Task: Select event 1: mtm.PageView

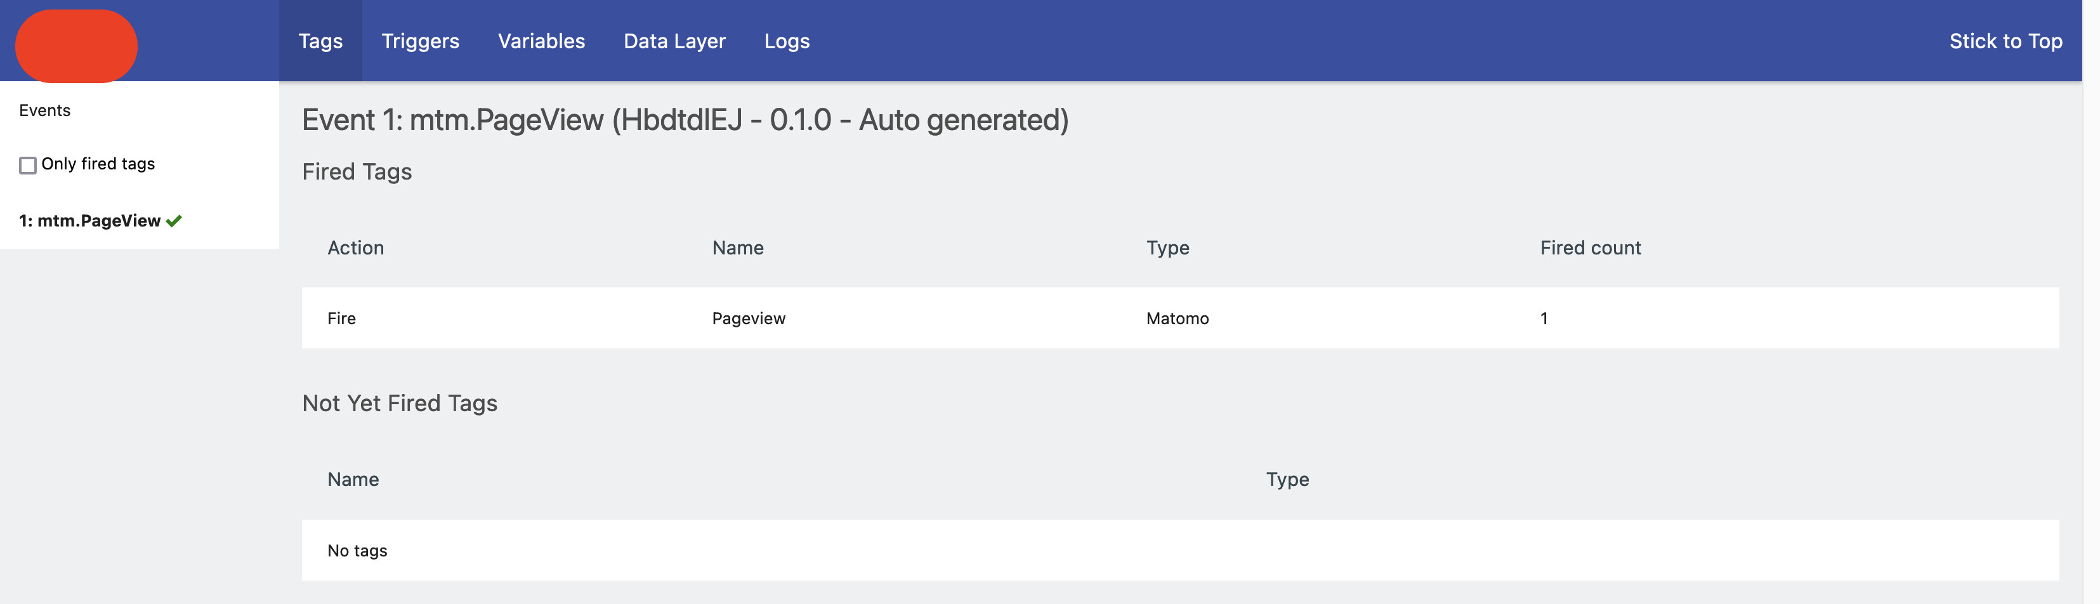Action: [x=89, y=221]
